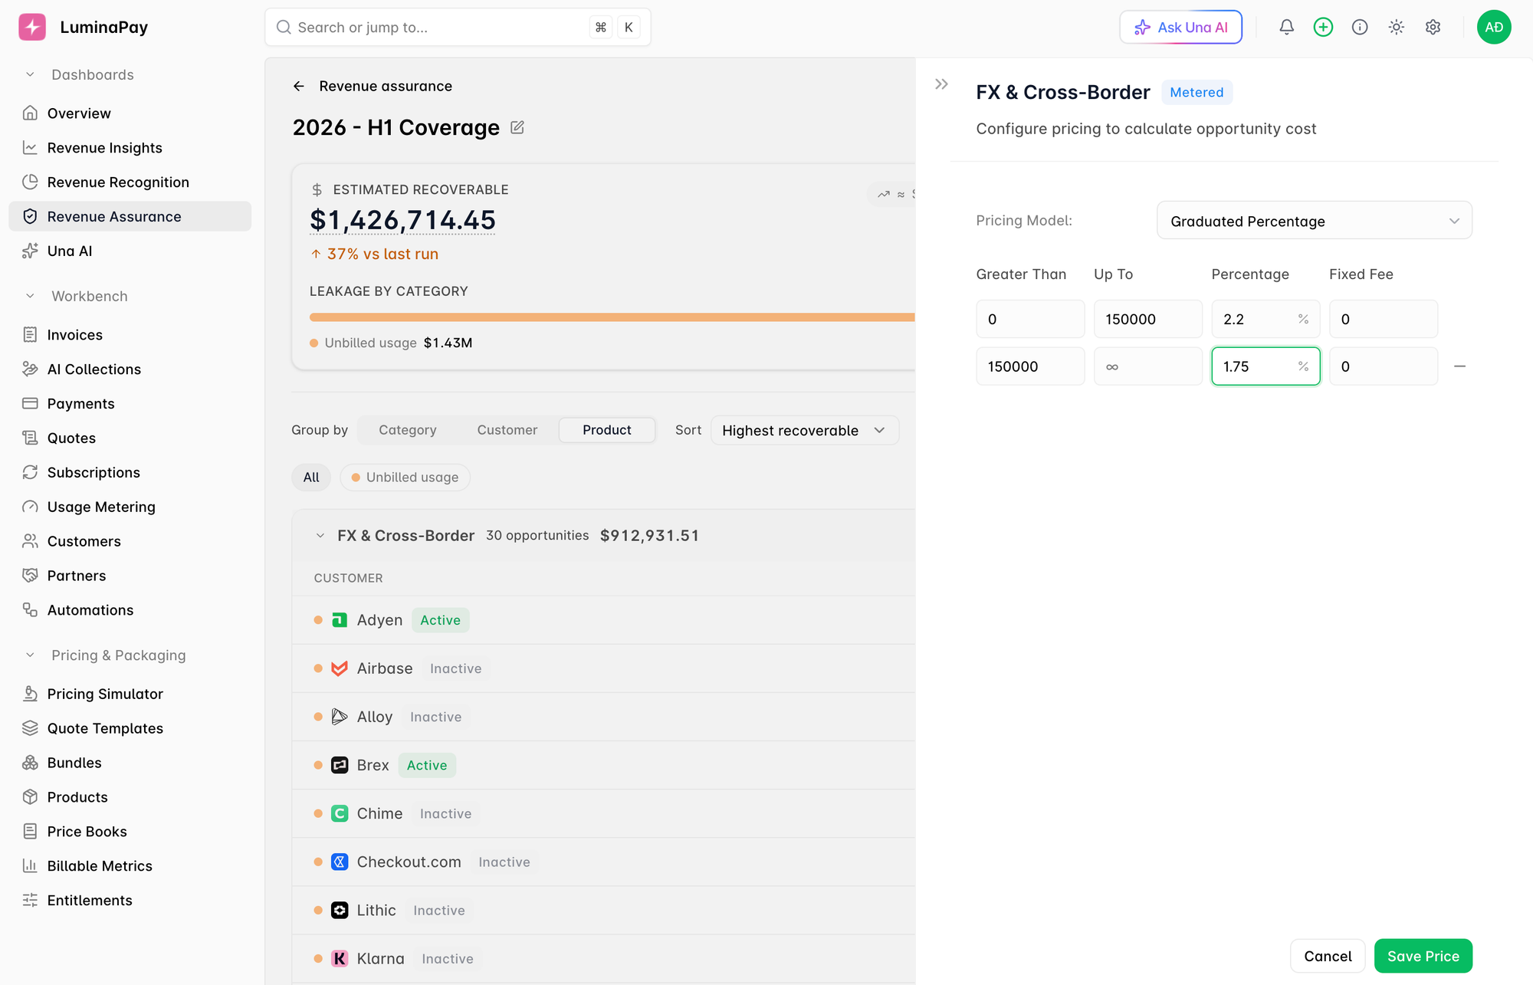Click the Airbase logo icon
1533x985 pixels.
tap(340, 668)
